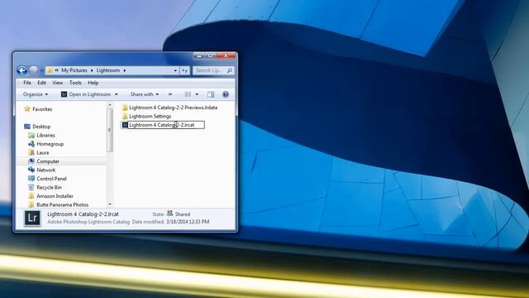Click the Desktop icon in tree
Screen dimensions: 529x298
(x=27, y=127)
